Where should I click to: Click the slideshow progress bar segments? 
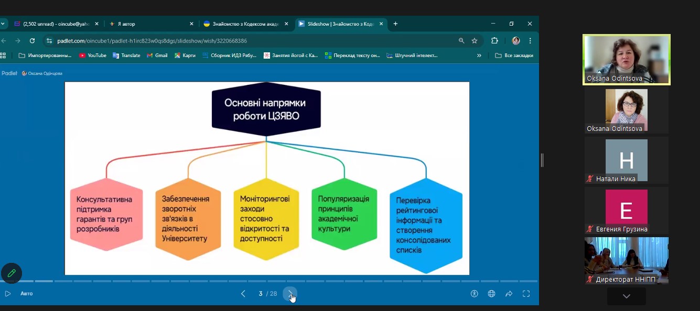click(x=268, y=281)
